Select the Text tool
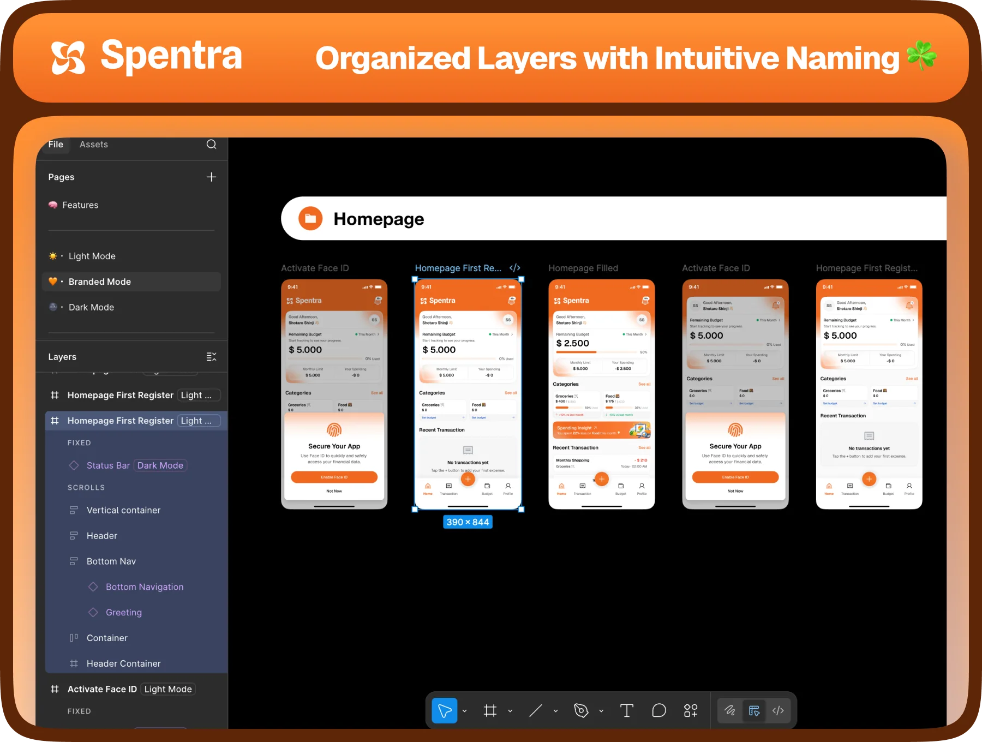Image resolution: width=982 pixels, height=742 pixels. (x=627, y=710)
